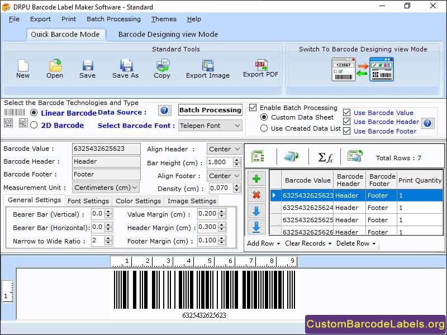Open the Batch Processing menu
447x335 pixels.
(113, 19)
